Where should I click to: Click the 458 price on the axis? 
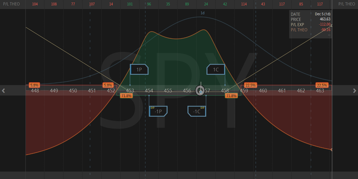click(x=225, y=91)
